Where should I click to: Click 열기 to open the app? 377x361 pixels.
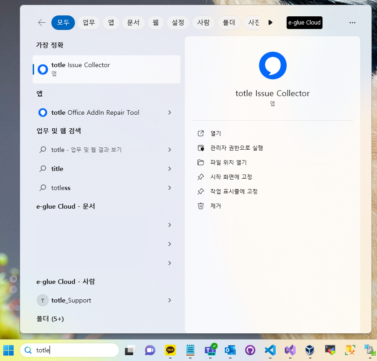215,133
